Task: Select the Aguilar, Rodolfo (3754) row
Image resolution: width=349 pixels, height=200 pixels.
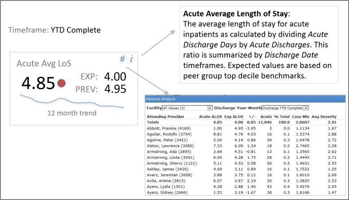Action: point(167,133)
